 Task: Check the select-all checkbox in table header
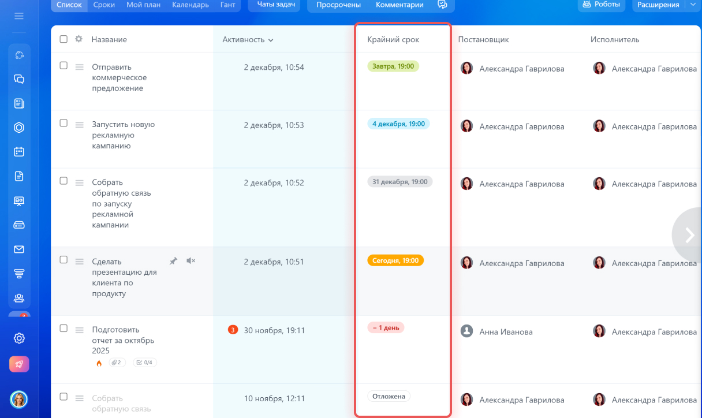tap(64, 39)
